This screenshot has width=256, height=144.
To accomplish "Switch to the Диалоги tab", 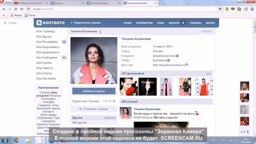I will [67, 3].
